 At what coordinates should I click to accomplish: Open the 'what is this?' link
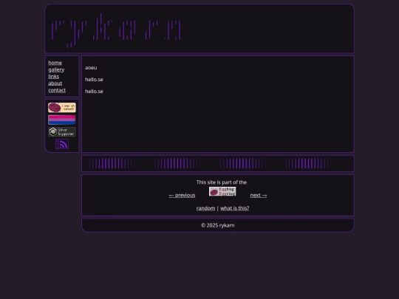(235, 208)
